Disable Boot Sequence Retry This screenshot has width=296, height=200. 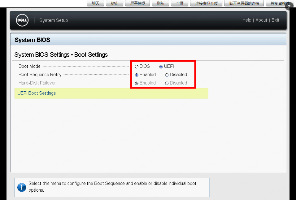pos(167,75)
